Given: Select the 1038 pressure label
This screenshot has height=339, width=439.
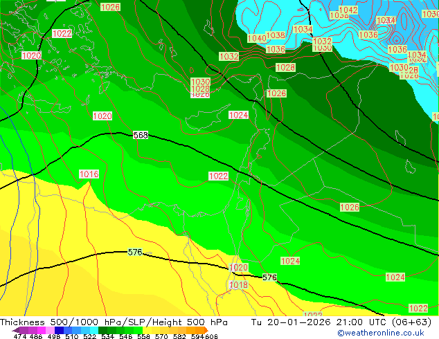Looking at the screenshot, I should (x=276, y=35).
